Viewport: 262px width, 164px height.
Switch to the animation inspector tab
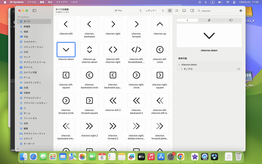coord(231,20)
